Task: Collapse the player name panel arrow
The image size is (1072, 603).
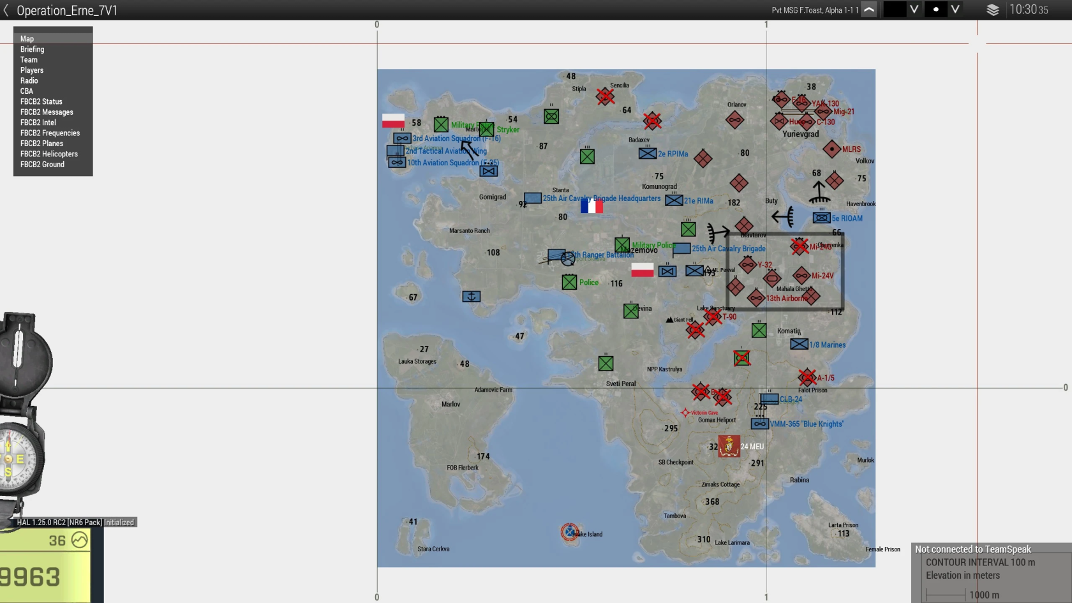Action: (x=869, y=10)
